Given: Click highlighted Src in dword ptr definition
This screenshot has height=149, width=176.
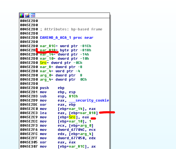Looking at the screenshot, I should click(x=43, y=63).
